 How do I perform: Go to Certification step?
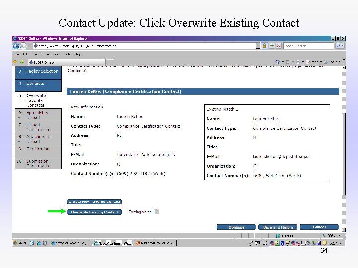pos(38,151)
